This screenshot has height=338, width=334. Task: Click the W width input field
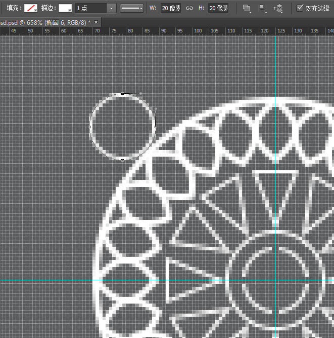[x=171, y=8]
